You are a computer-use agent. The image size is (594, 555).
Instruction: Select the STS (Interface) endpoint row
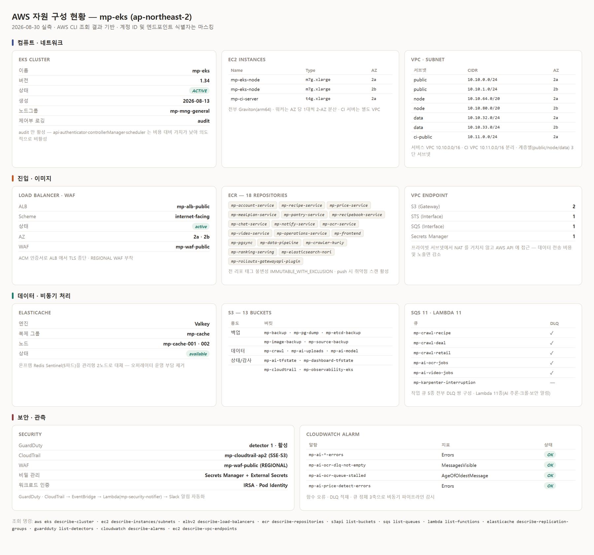coord(493,216)
